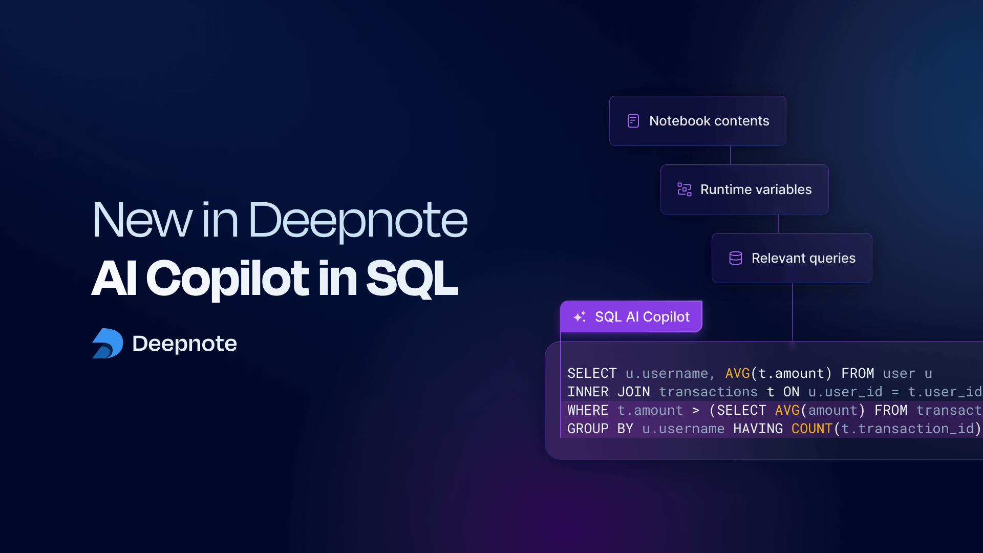This screenshot has width=983, height=553.
Task: Click the AVG(t.amount) function in first line
Action: click(779, 373)
